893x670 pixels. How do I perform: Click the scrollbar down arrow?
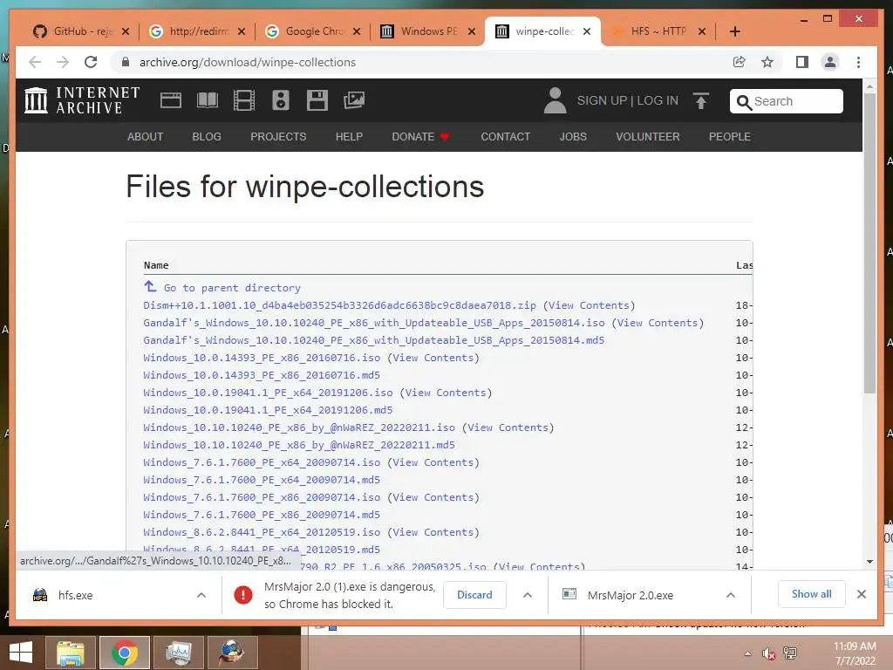tap(869, 562)
